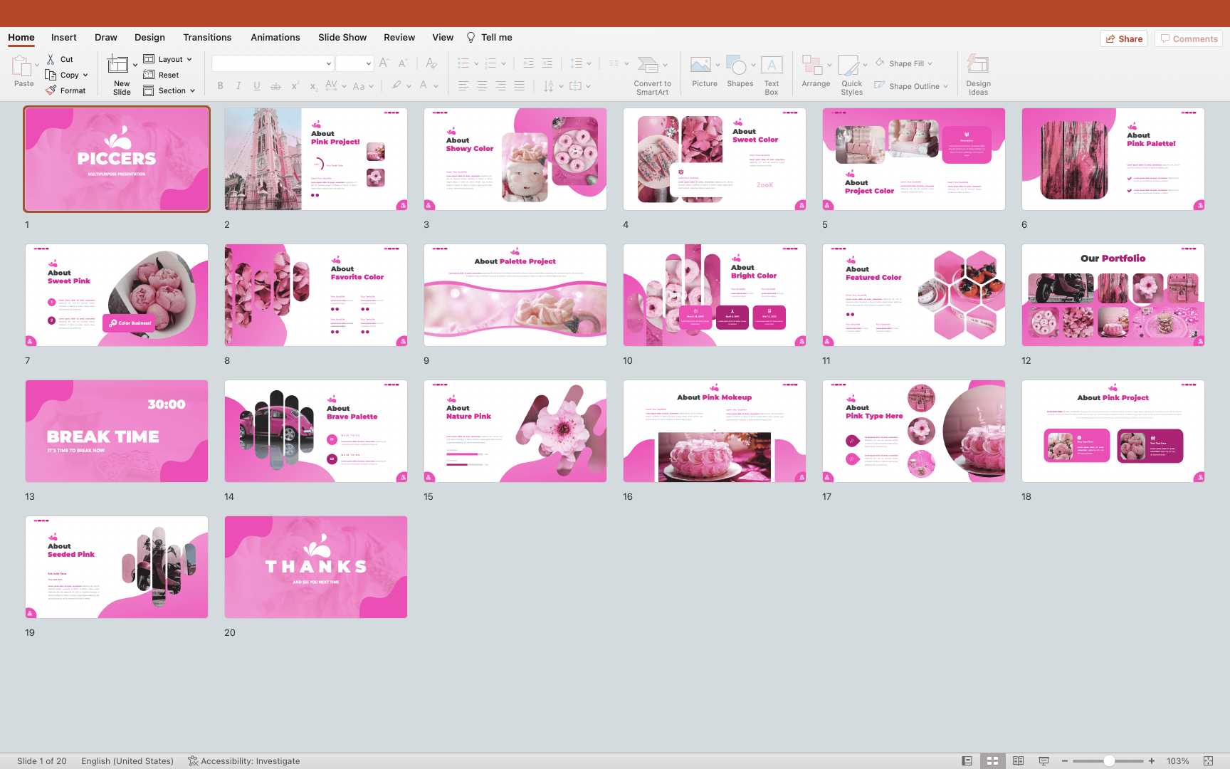Click Convert to SmartArt icon
1230x769 pixels.
(648, 66)
